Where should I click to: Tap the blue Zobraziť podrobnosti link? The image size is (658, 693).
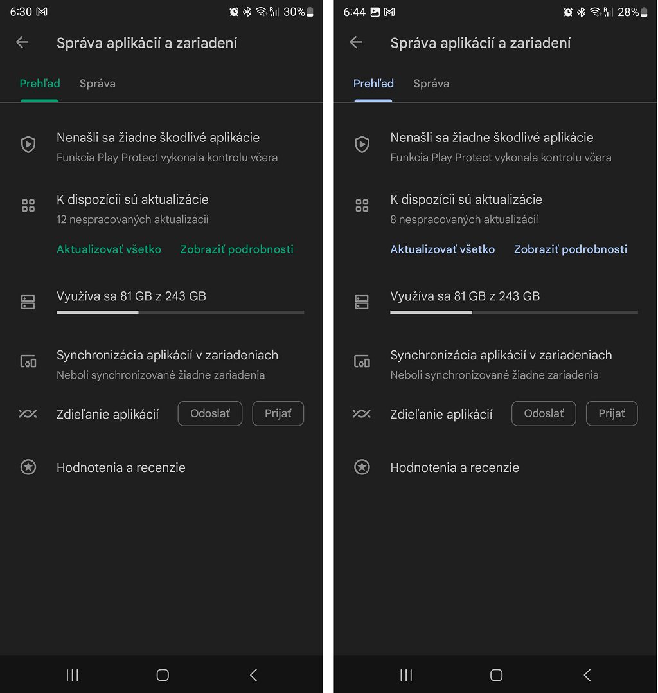571,249
